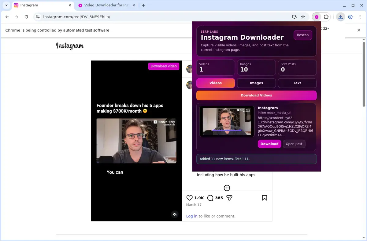Open the tab search dropdown arrow
Viewport: 367px width, 241px height.
click(x=6, y=5)
